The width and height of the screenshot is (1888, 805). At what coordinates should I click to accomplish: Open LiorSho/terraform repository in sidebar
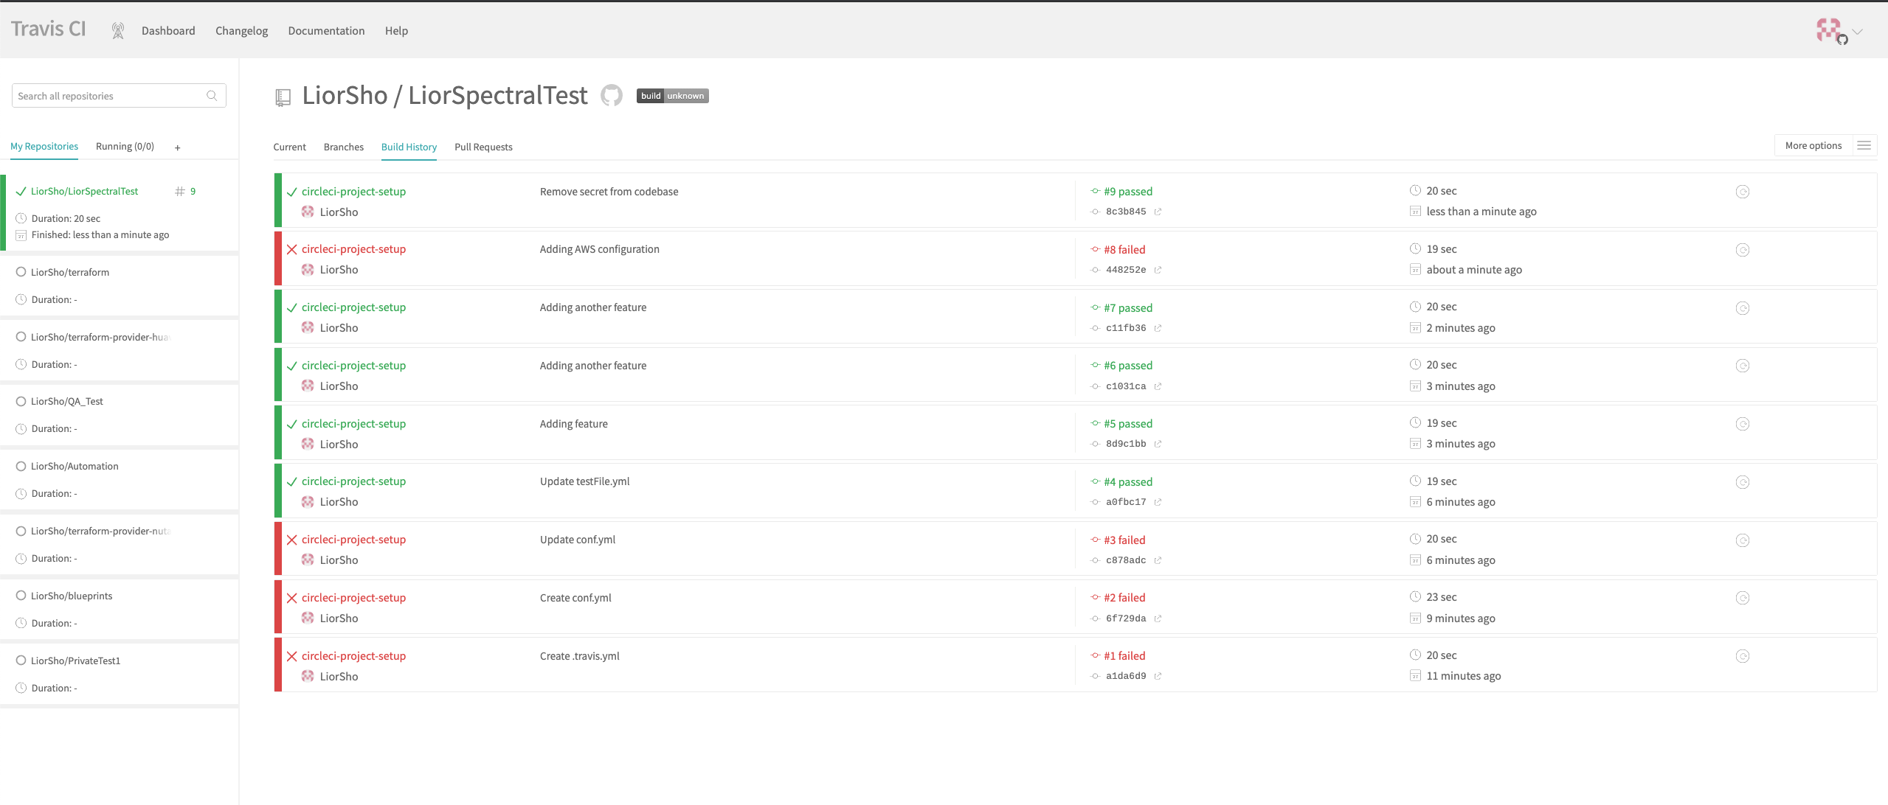(70, 273)
